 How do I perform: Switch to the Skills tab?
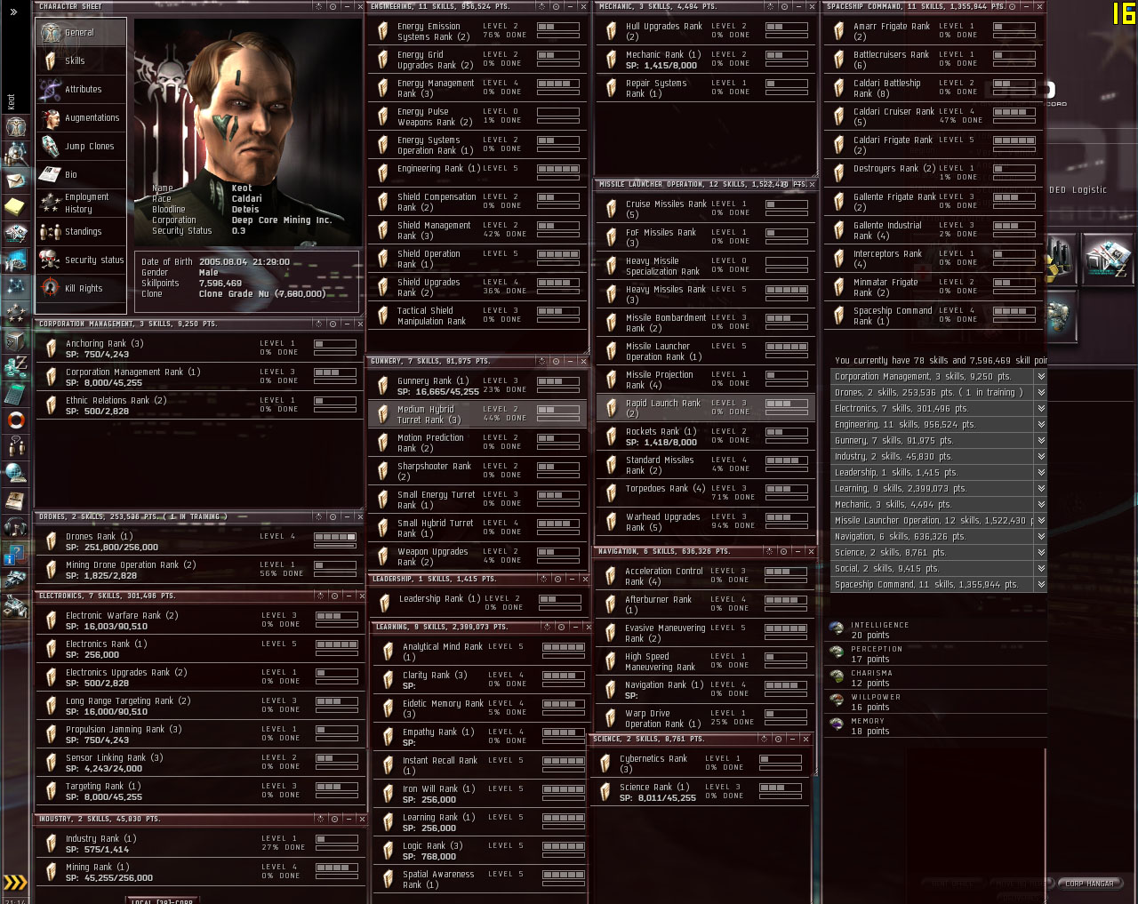(81, 60)
